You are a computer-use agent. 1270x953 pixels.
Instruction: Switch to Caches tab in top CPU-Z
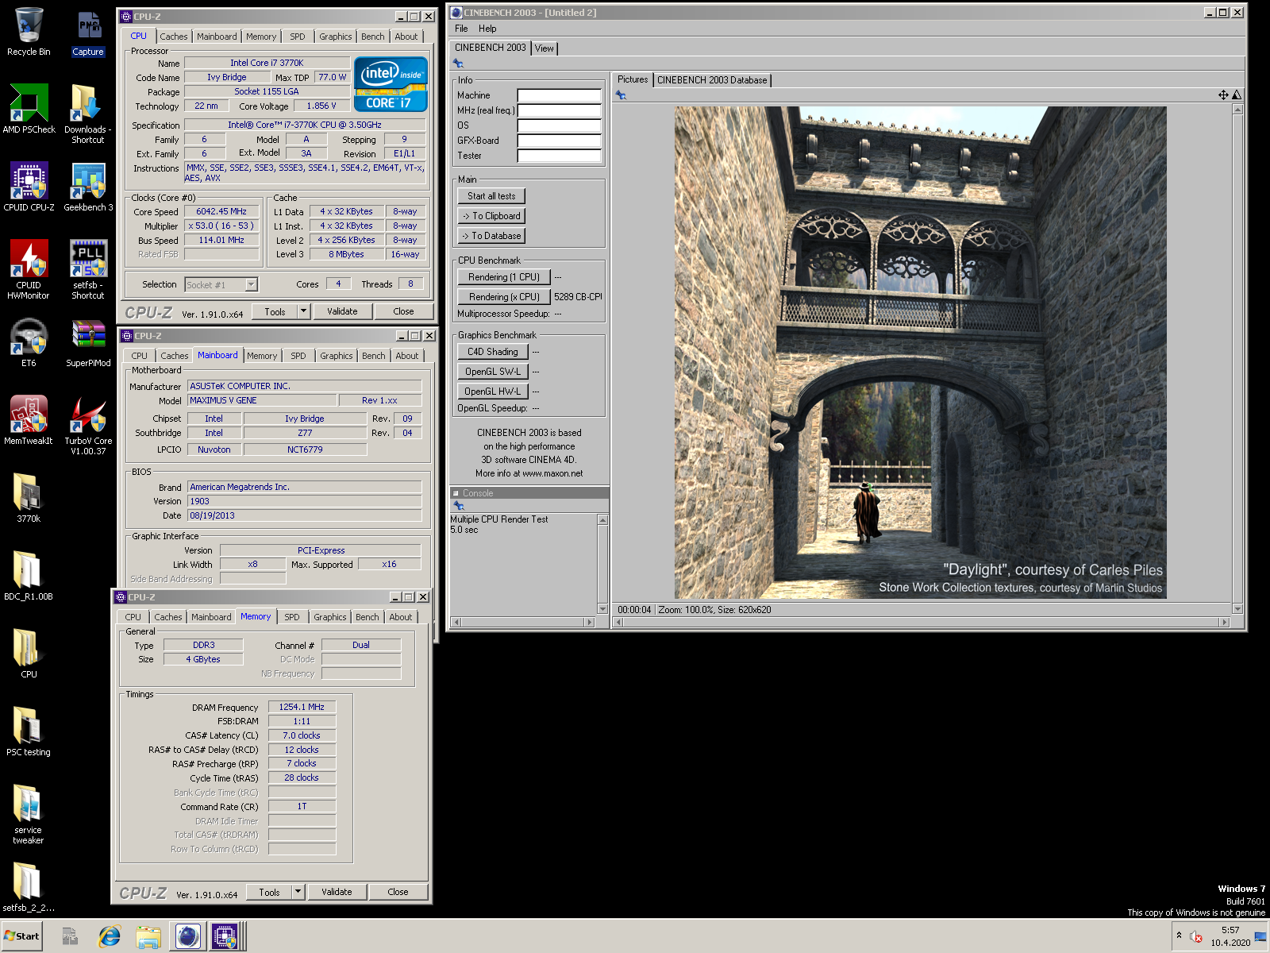[174, 37]
